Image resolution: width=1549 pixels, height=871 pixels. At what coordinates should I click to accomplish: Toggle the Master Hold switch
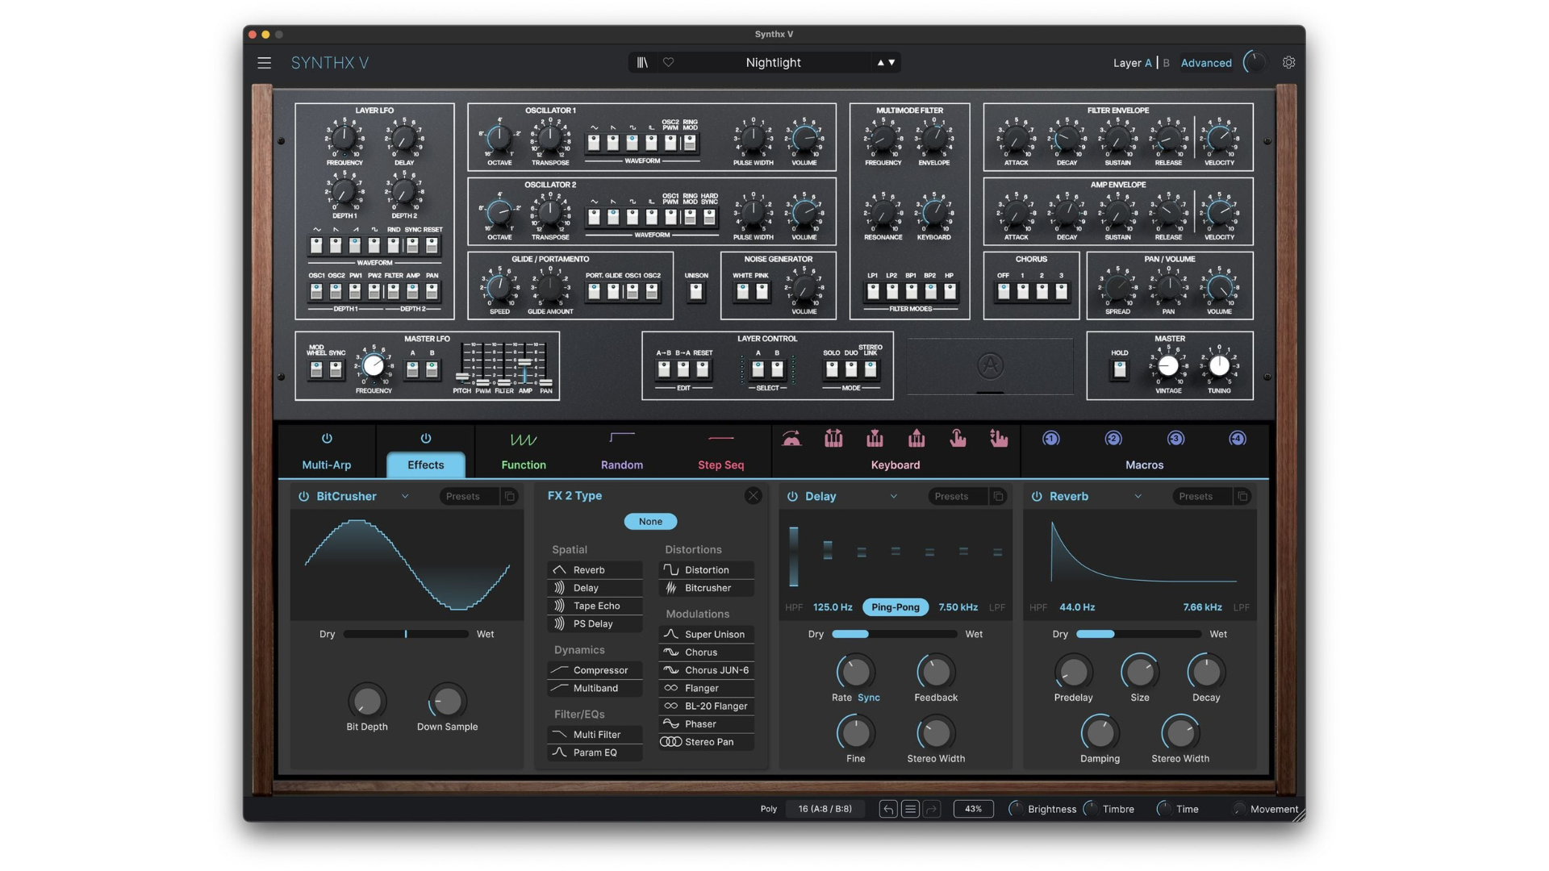click(x=1119, y=369)
